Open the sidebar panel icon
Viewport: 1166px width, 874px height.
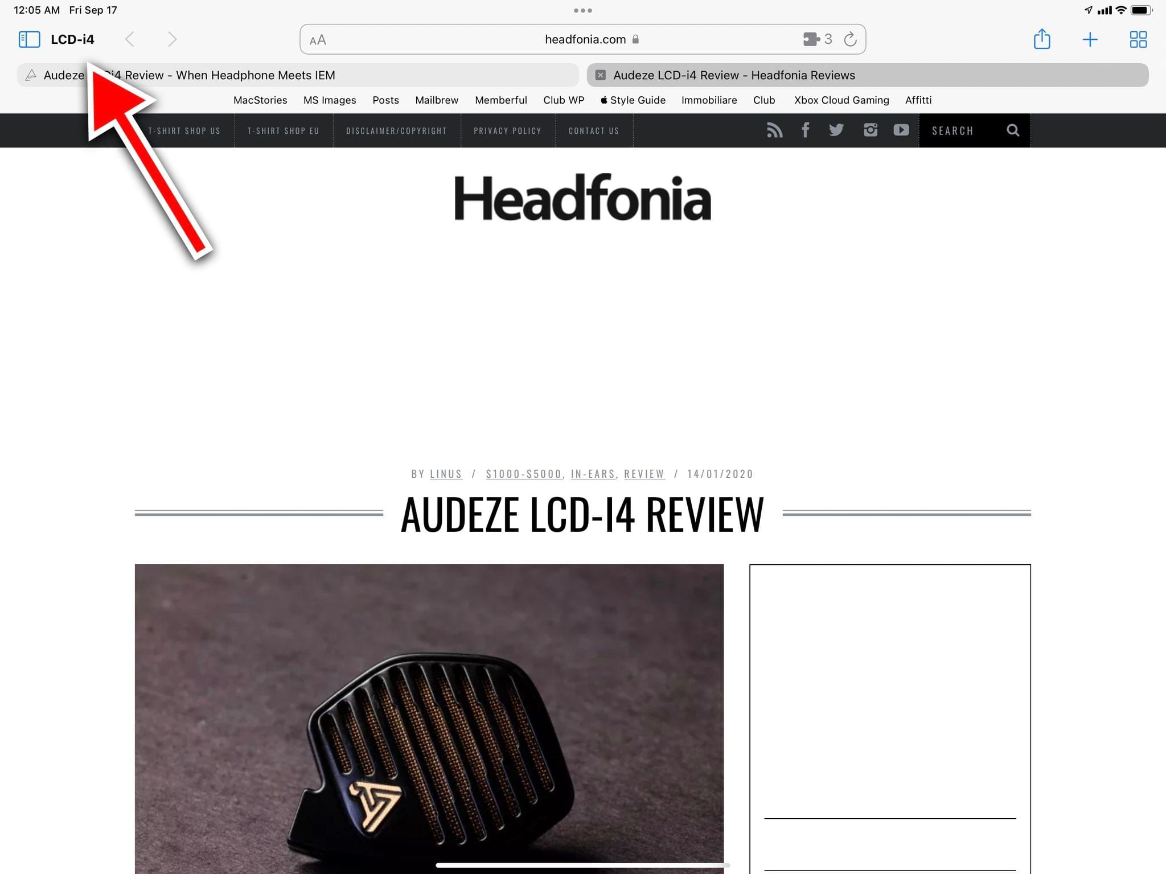pos(27,39)
